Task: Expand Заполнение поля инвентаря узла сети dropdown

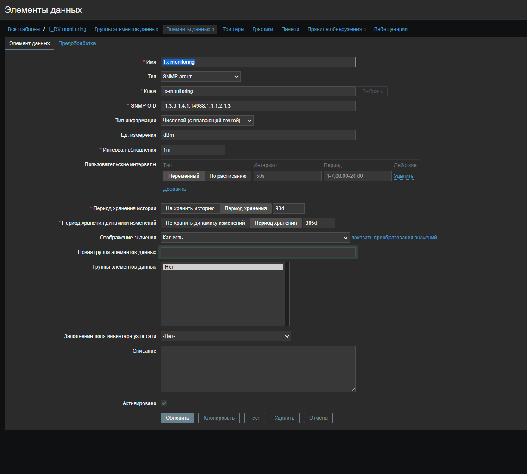Action: pyautogui.click(x=226, y=336)
